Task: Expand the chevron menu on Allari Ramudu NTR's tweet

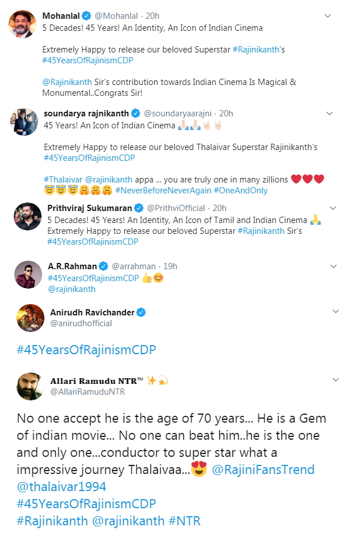Action: [335, 380]
